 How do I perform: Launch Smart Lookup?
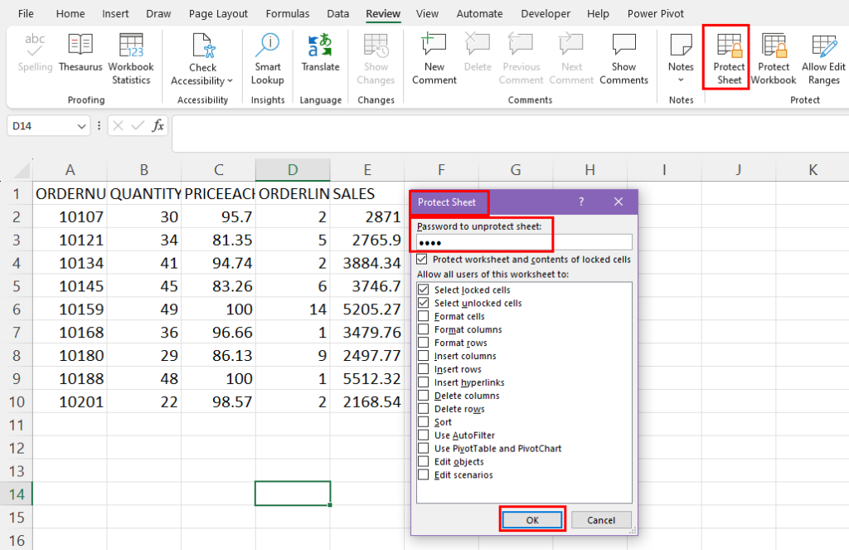tap(268, 59)
